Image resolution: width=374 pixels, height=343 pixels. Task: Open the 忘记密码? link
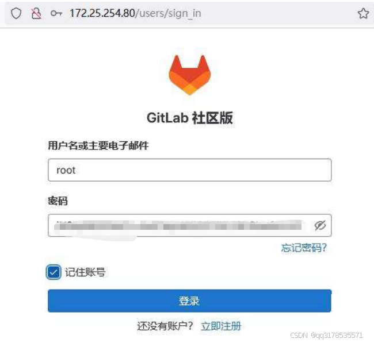pos(304,248)
